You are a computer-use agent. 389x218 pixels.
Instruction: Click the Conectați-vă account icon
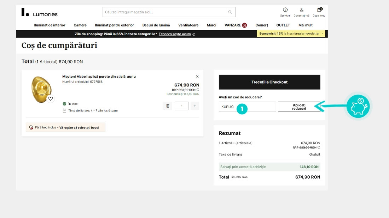point(301,10)
